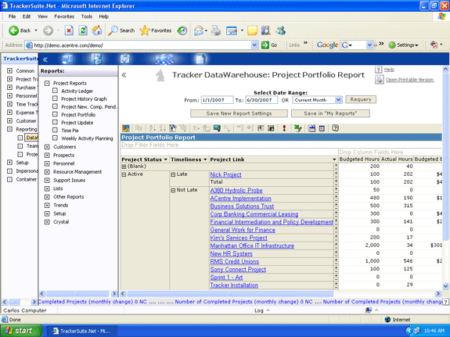450x337 pixels.
Task: Click the Refresh icon in IE toolbar
Action: [x=83, y=30]
